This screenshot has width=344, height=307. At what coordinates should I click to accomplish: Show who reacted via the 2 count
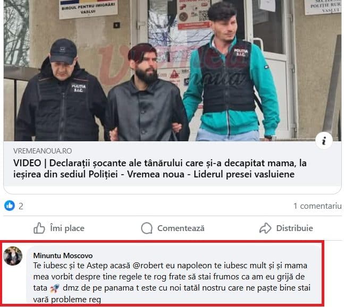pyautogui.click(x=21, y=206)
